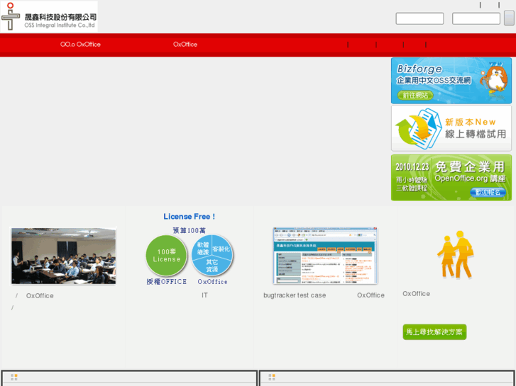Click the document conversion arrows icon

(418, 129)
